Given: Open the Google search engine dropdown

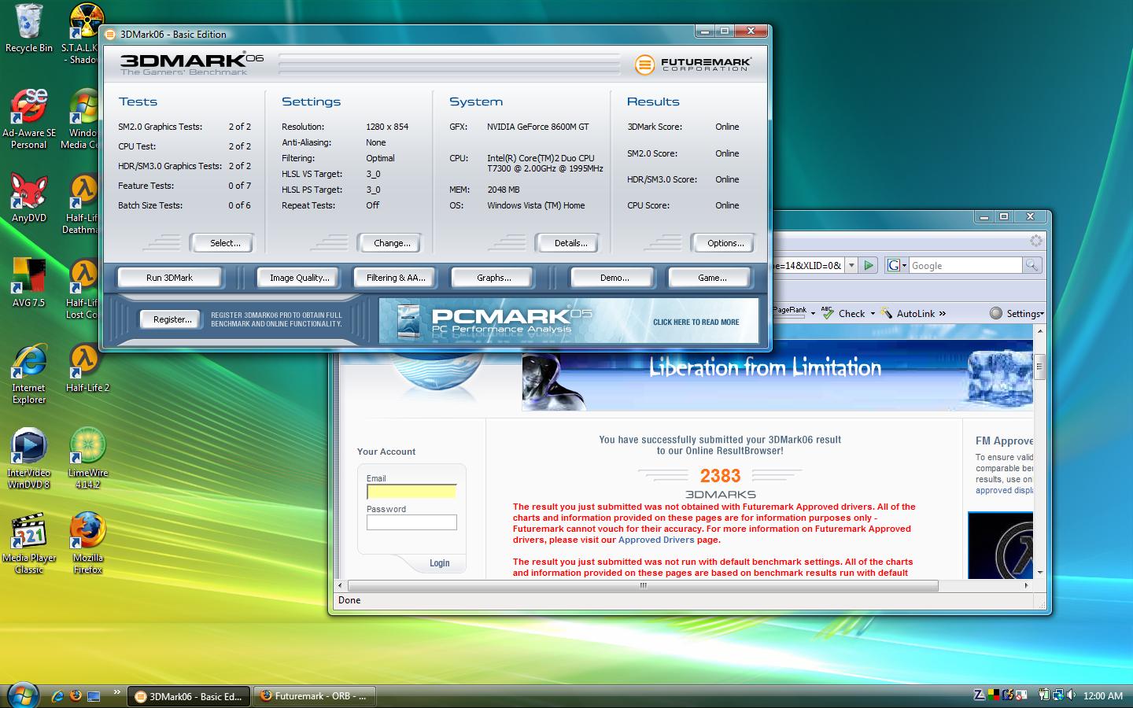Looking at the screenshot, I should coord(896,266).
